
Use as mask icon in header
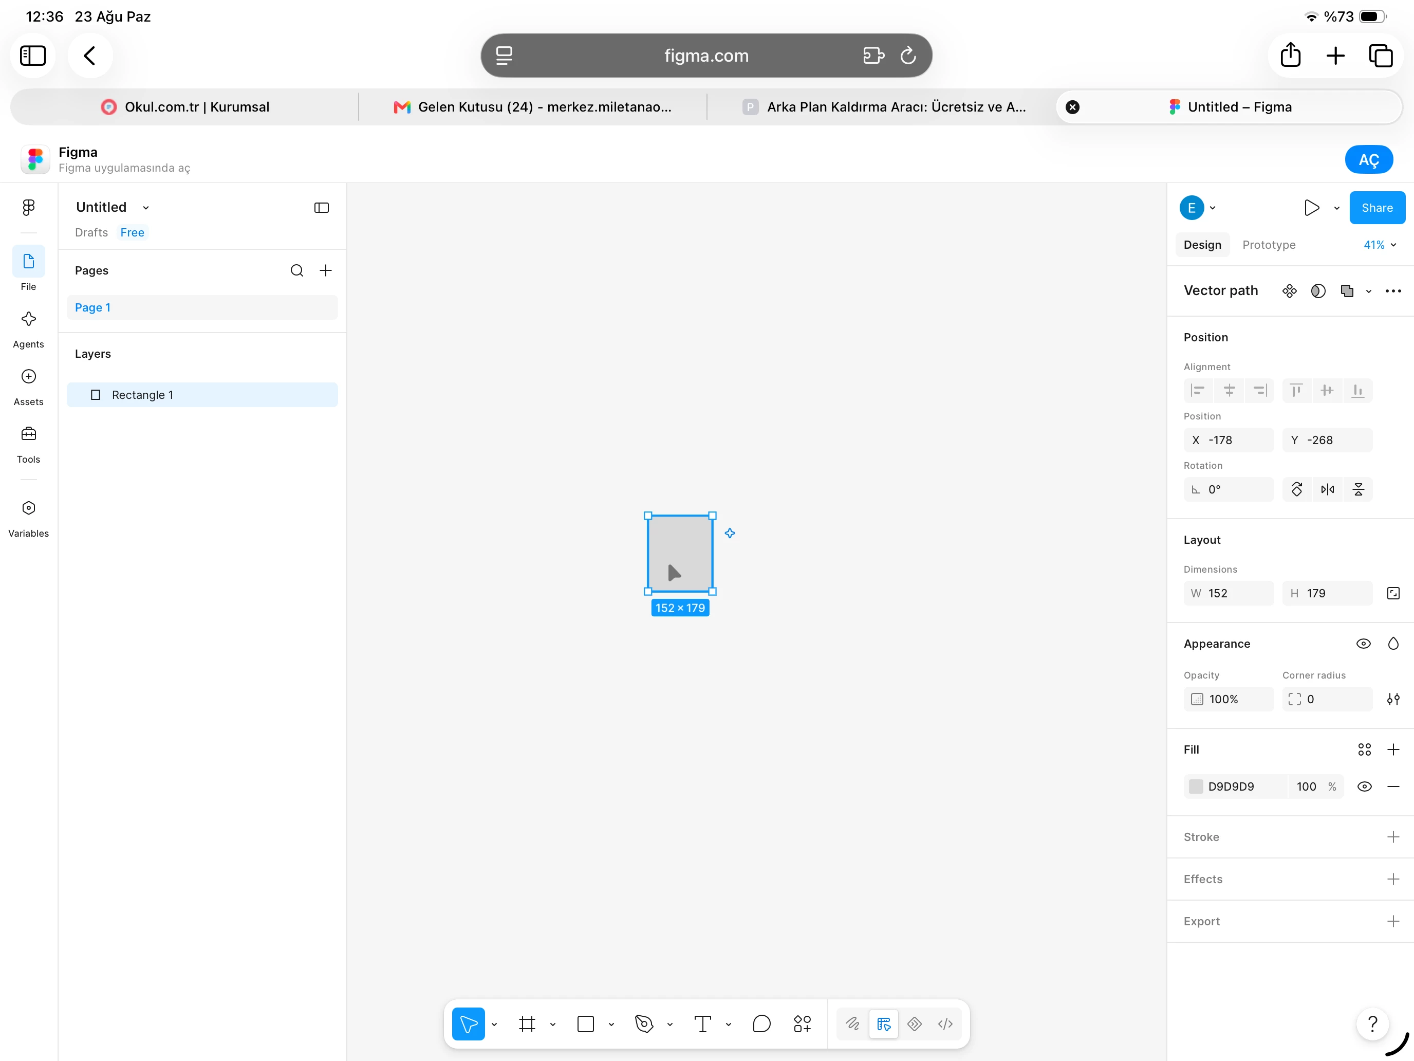tap(1318, 291)
